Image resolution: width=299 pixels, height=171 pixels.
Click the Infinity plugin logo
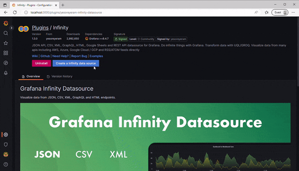pyautogui.click(x=24, y=29)
